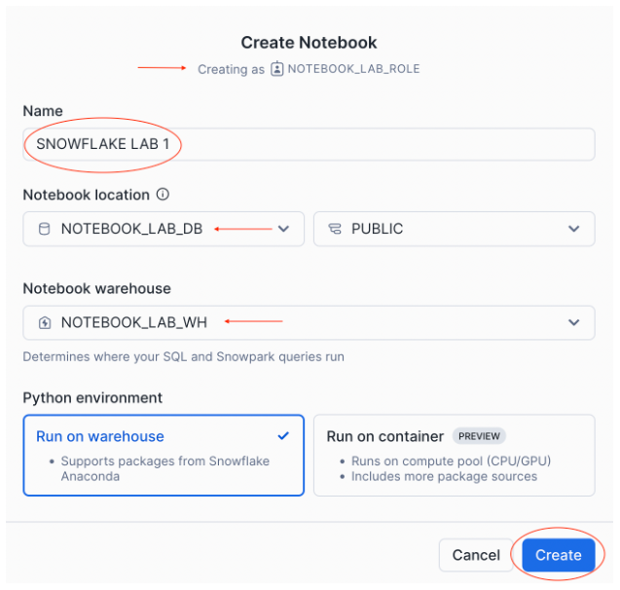The height and width of the screenshot is (590, 620).
Task: Click the warehouse icon in NOTEBOOK_LAB_WH field
Action: pyautogui.click(x=44, y=323)
